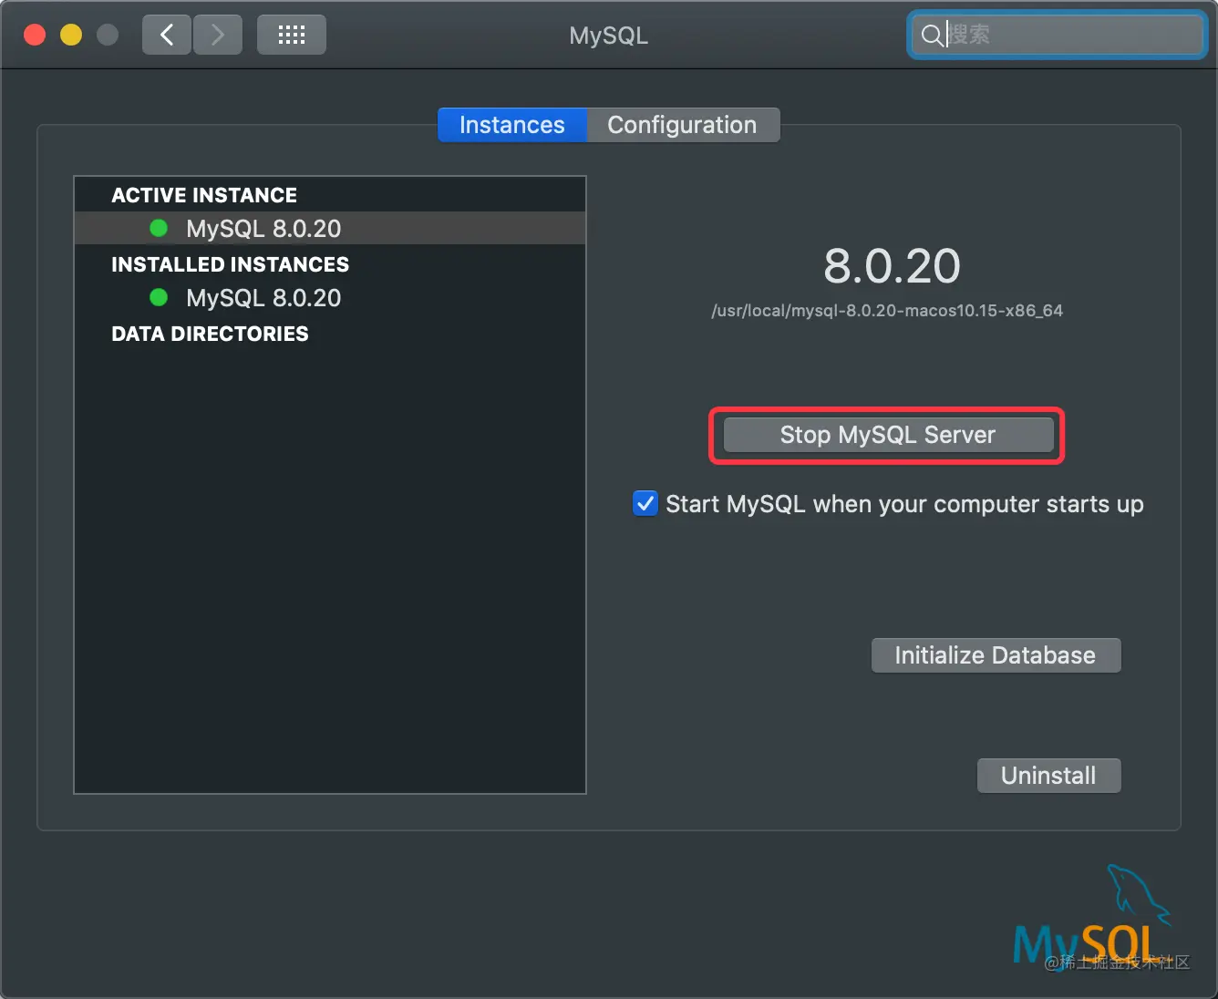Click the MySQL window title
The image size is (1218, 999).
click(x=609, y=36)
